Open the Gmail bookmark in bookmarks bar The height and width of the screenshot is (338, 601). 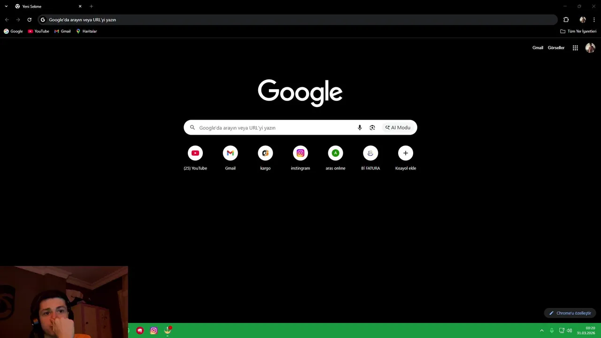(x=62, y=31)
